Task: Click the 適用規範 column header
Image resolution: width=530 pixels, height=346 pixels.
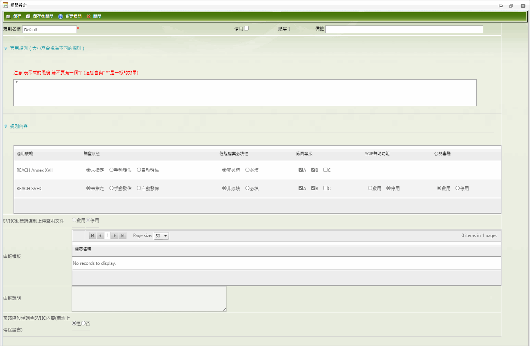Action: (x=25, y=154)
